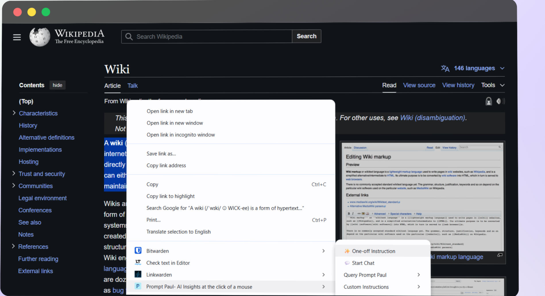Expand the Trust and security section
Image resolution: width=545 pixels, height=296 pixels.
click(14, 173)
